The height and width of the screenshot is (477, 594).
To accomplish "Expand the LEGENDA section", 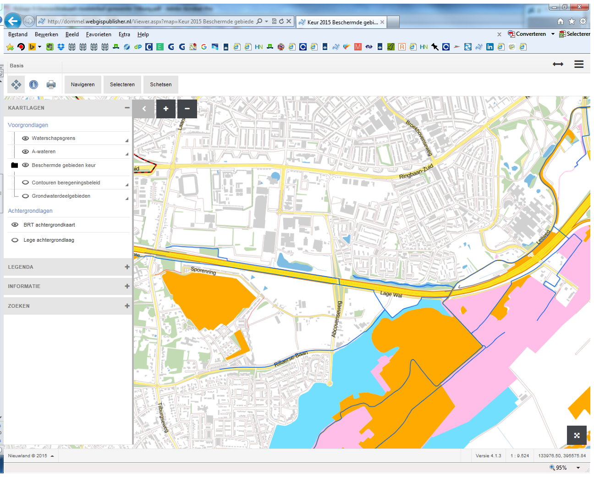I will pos(127,267).
